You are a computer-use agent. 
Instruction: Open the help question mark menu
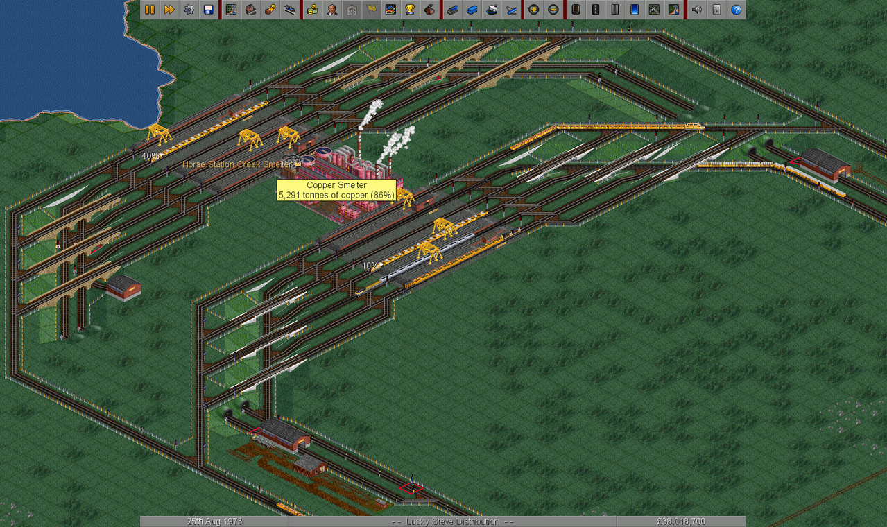(736, 10)
